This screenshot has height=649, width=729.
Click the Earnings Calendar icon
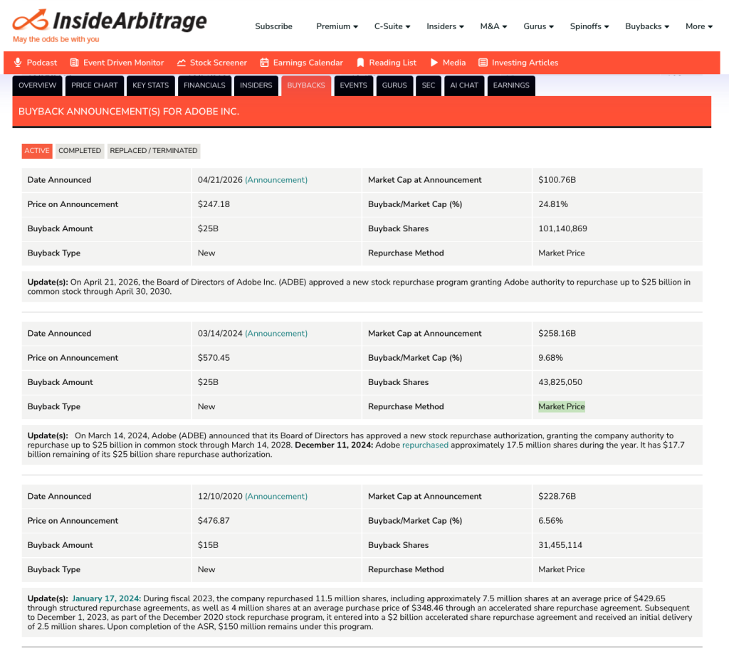point(264,63)
